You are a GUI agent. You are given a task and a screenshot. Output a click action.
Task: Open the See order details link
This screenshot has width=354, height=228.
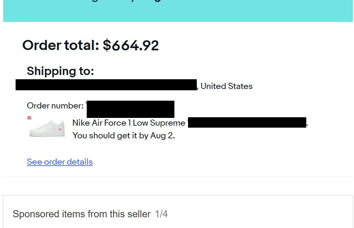(x=60, y=162)
